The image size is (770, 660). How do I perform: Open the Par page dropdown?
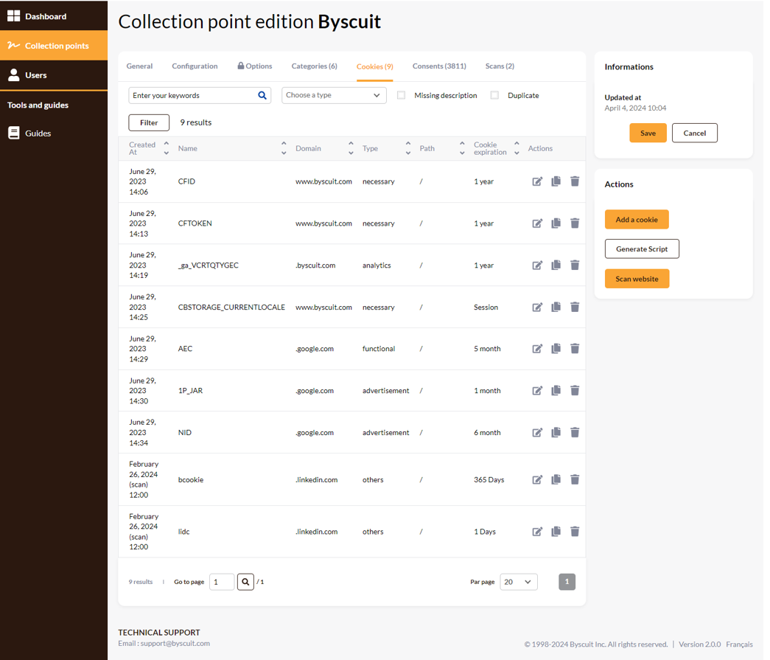519,582
